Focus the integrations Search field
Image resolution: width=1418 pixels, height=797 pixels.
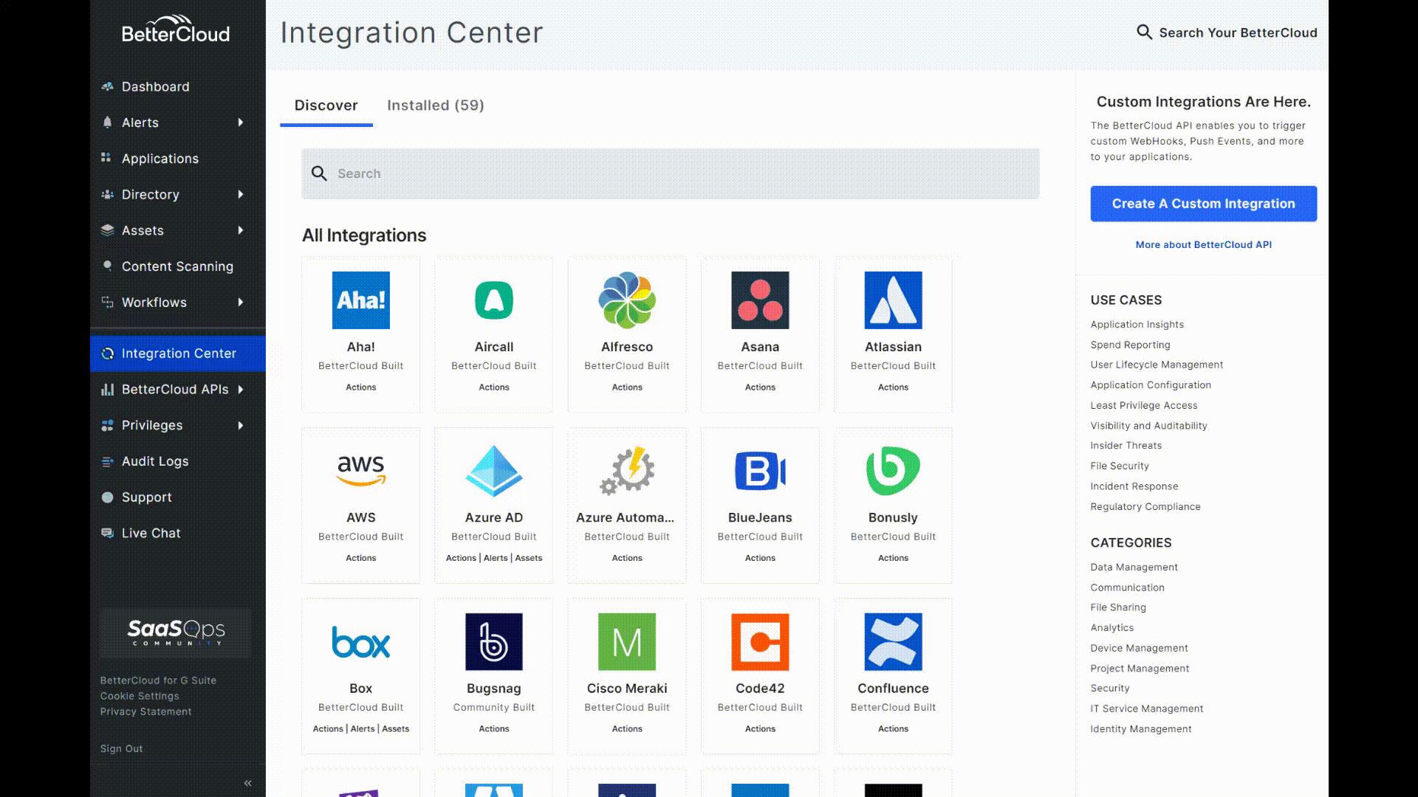670,173
